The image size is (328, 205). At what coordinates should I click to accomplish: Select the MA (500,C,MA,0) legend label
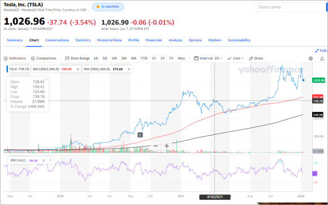coord(97,69)
